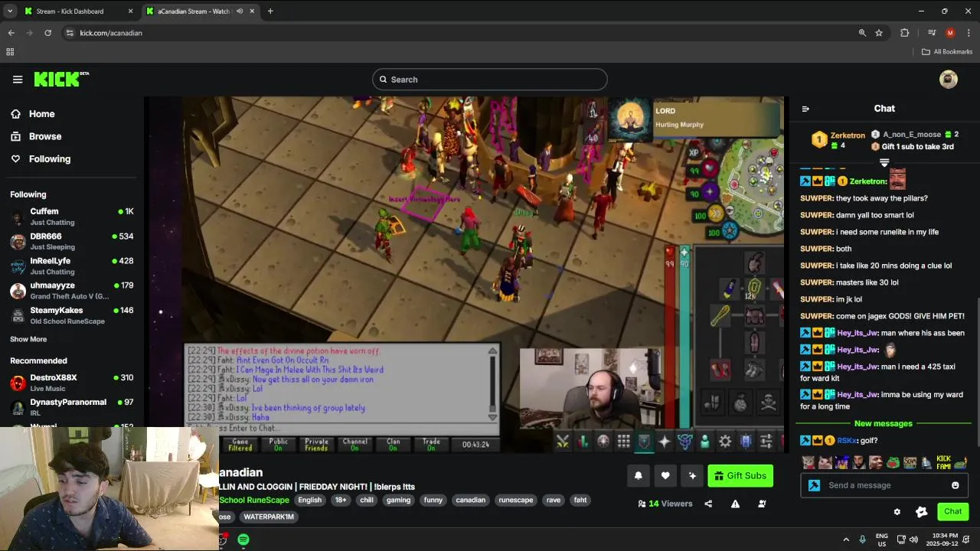Click Zerketron's name in top gifters
Viewport: 980px width, 551px height.
848,135
